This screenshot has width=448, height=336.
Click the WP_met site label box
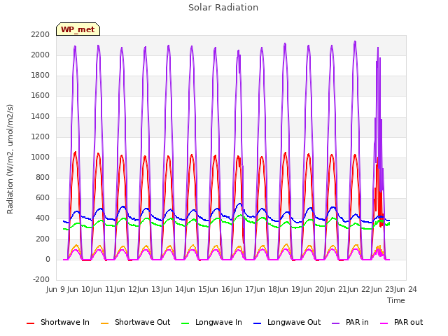point(78,29)
